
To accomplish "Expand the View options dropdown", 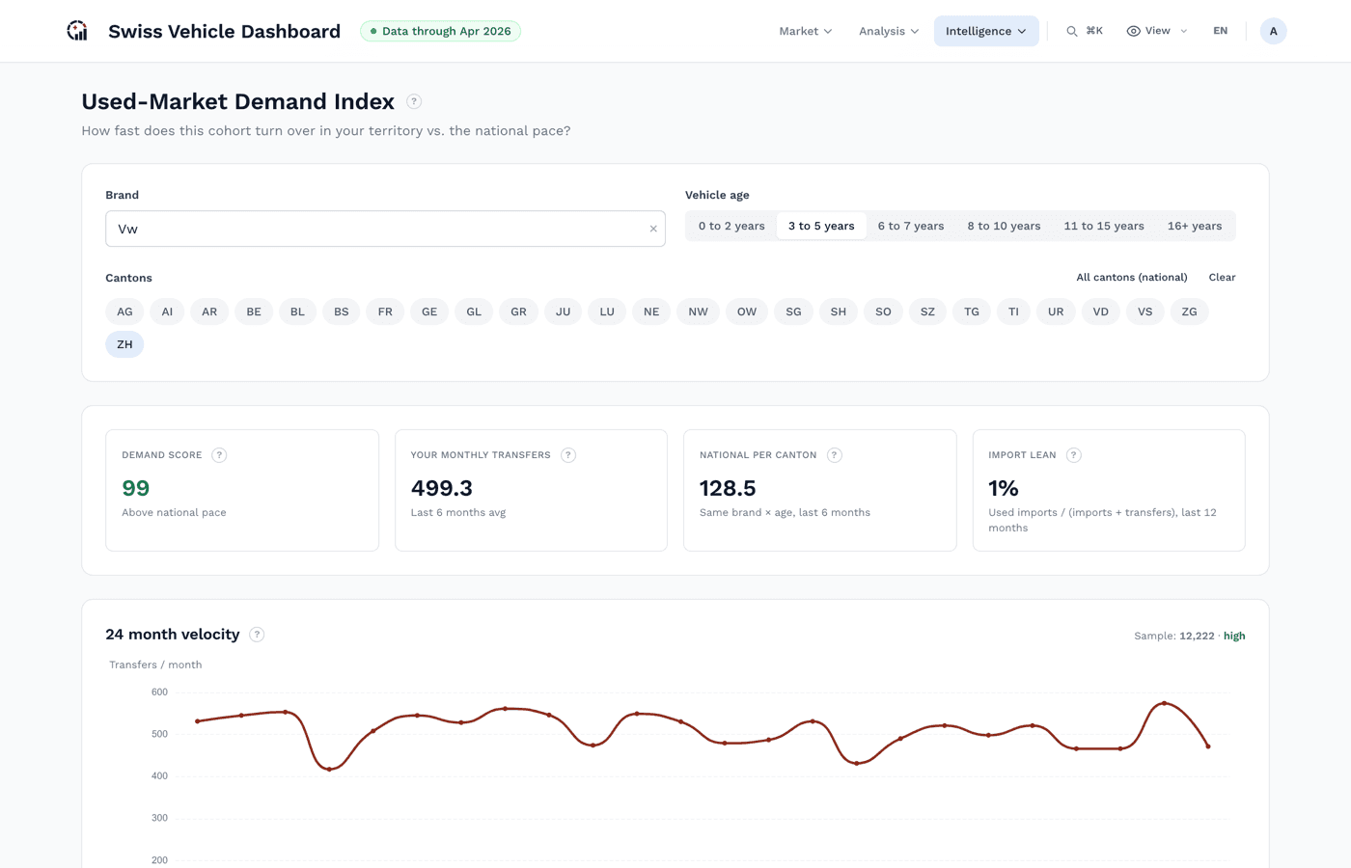I will [x=1157, y=31].
